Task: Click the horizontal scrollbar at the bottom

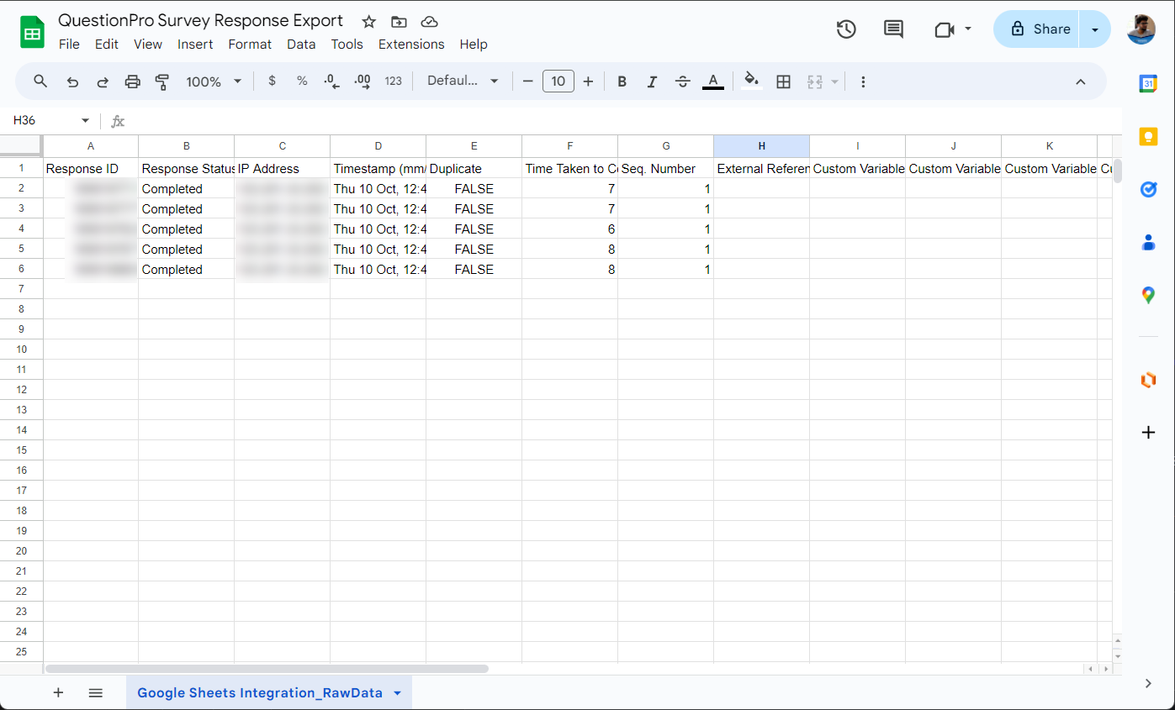Action: 267,669
